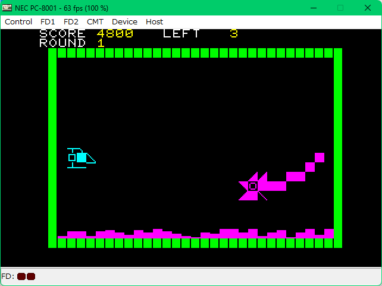The height and width of the screenshot is (286, 382).
Task: Open the Control menu
Action: click(x=18, y=21)
